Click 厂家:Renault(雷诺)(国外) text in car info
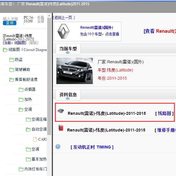 (x=121, y=62)
